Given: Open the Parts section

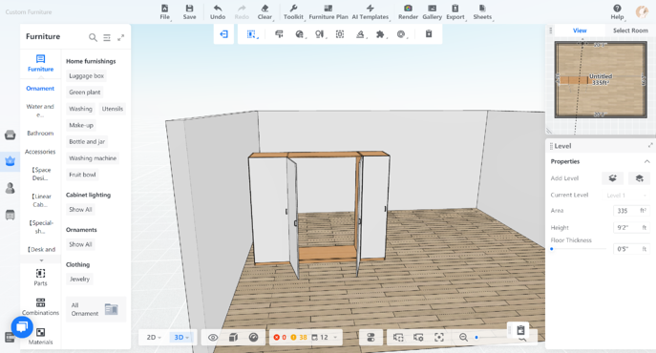Looking at the screenshot, I should [40, 278].
